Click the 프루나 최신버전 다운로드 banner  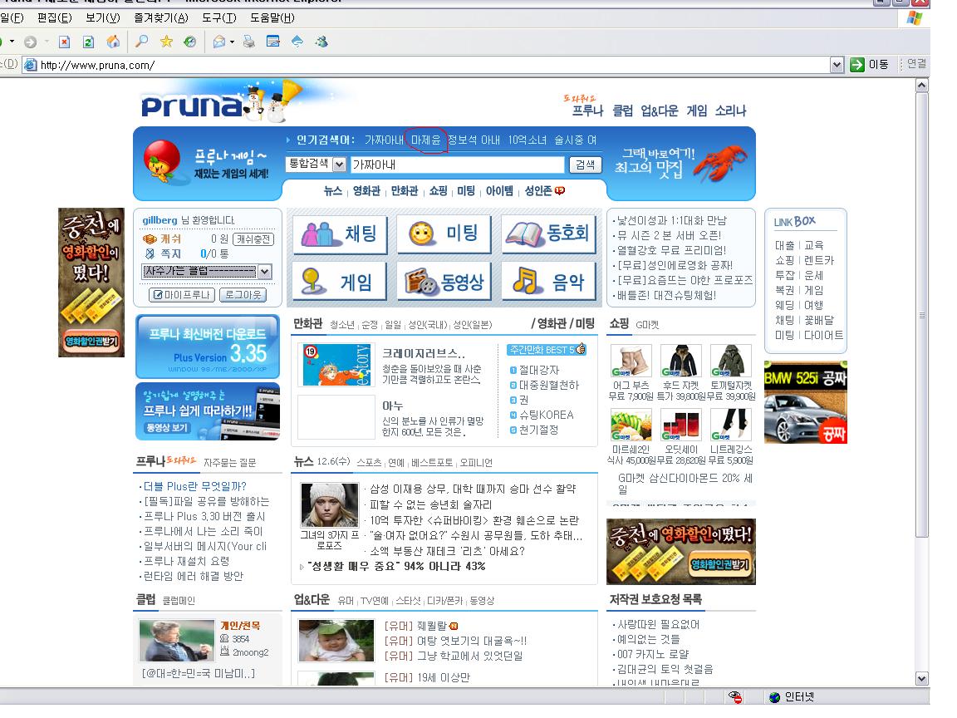pyautogui.click(x=208, y=347)
